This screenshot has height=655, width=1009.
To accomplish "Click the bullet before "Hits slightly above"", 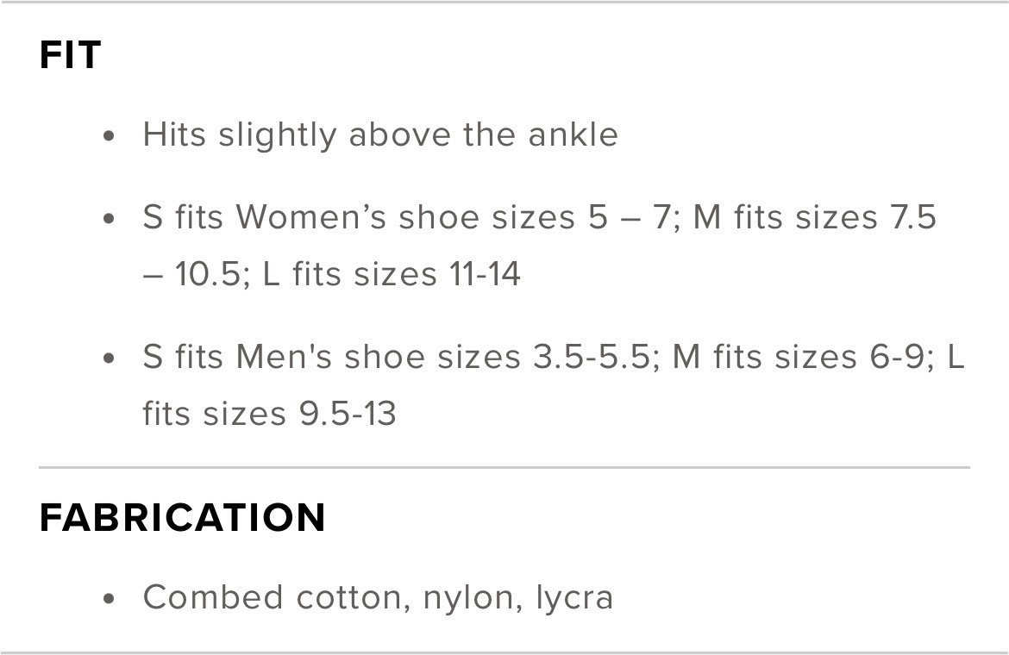I will click(109, 136).
